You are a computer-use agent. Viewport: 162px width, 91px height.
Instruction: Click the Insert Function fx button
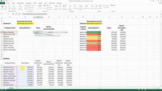(x=19, y=14)
